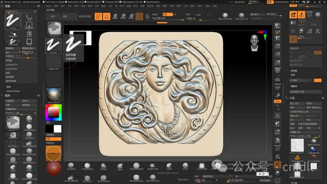
Task: Select the ClayBuildup brush in bottom shelf
Action: [x=88, y=166]
